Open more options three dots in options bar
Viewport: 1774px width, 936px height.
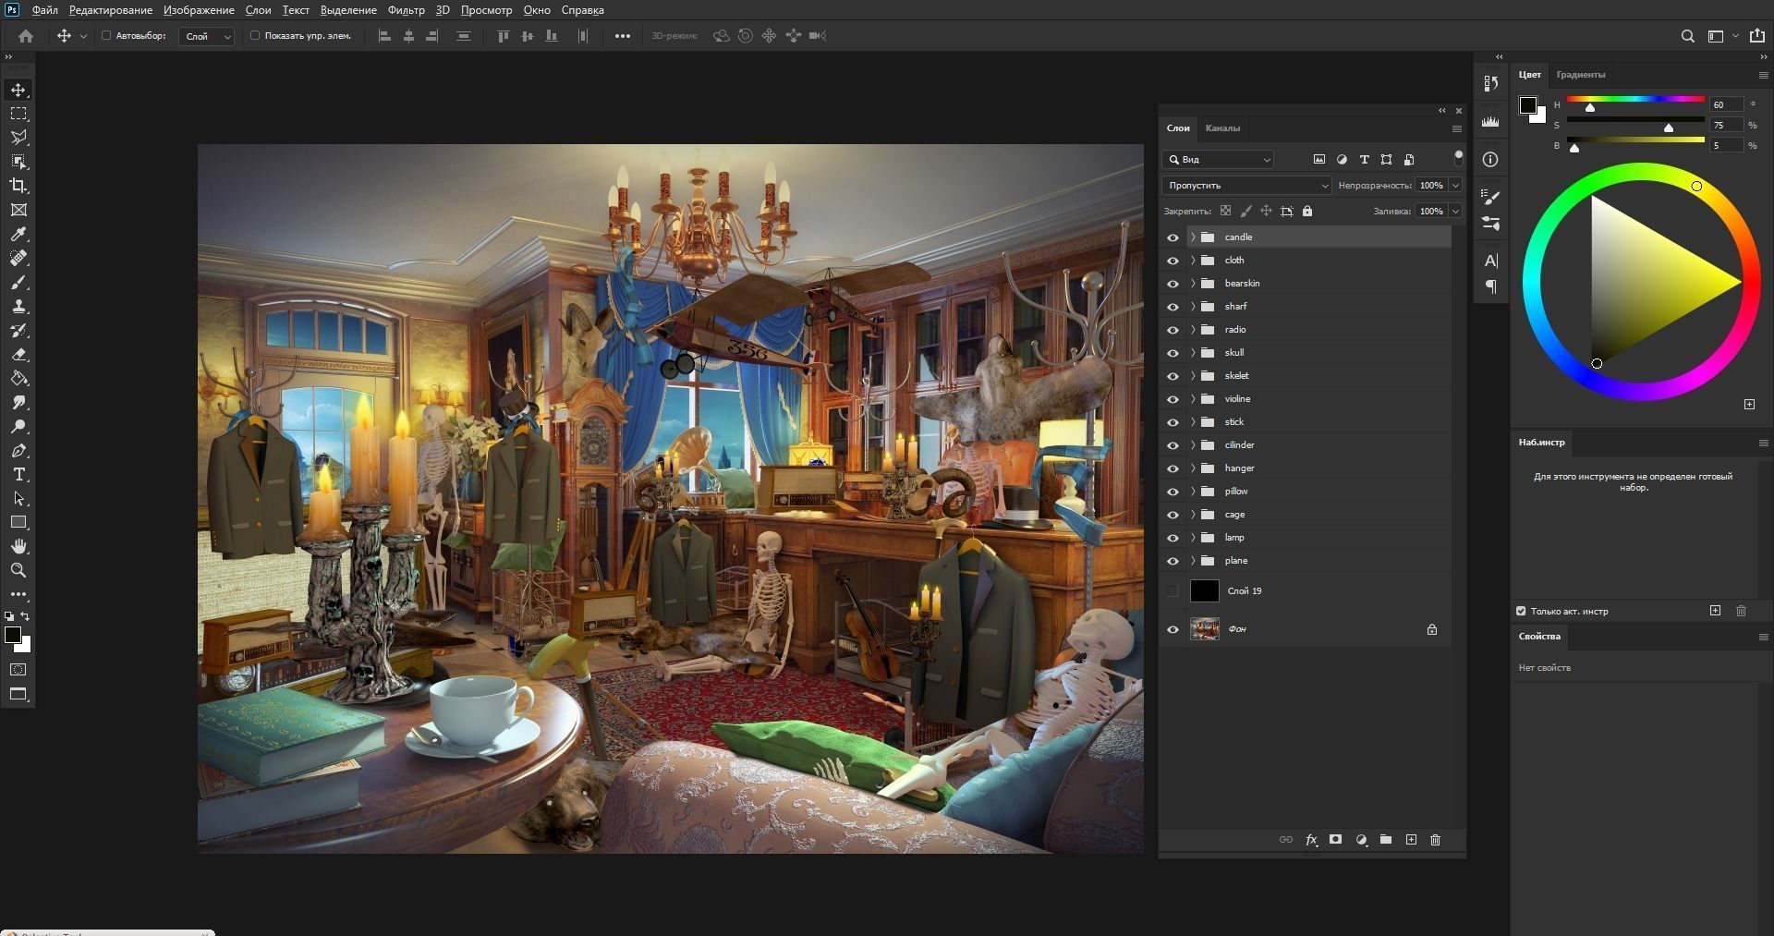(623, 36)
